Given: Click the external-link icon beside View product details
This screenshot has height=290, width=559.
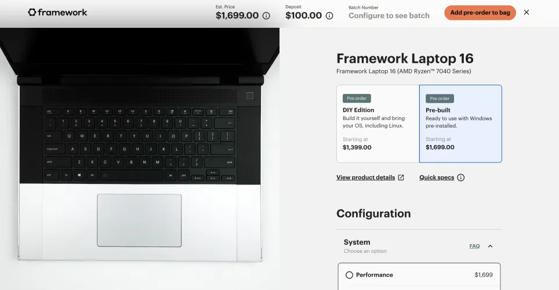Looking at the screenshot, I should pyautogui.click(x=401, y=177).
